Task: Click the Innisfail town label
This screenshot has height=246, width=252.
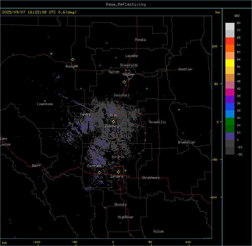Action: tap(121, 95)
